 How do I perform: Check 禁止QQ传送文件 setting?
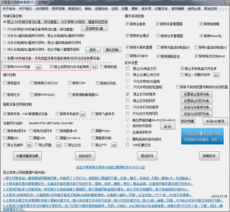(x=127, y=69)
